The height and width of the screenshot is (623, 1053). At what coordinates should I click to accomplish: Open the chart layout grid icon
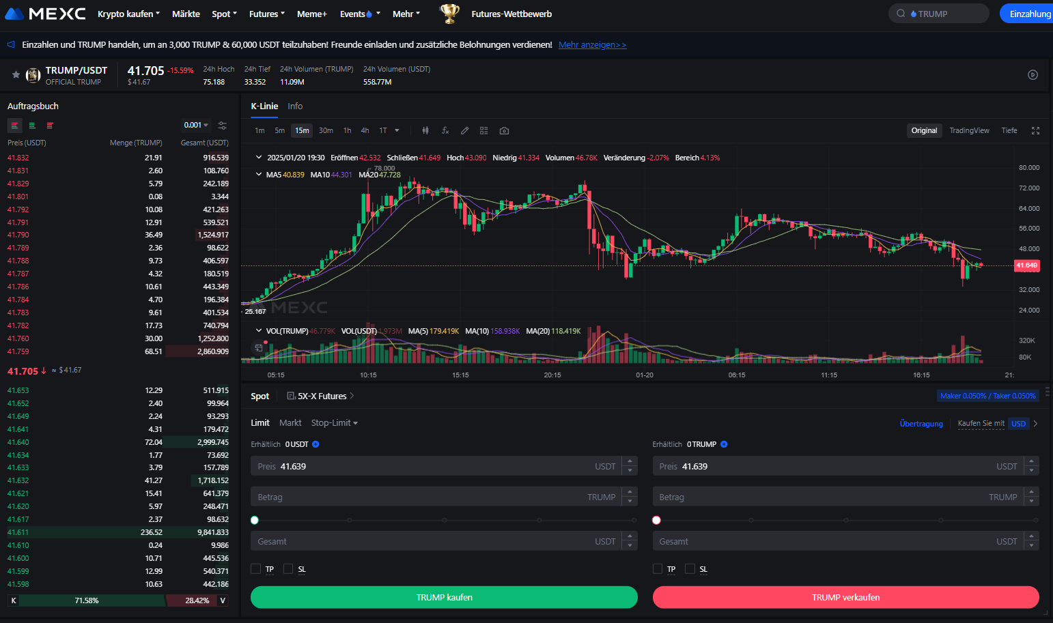[483, 130]
